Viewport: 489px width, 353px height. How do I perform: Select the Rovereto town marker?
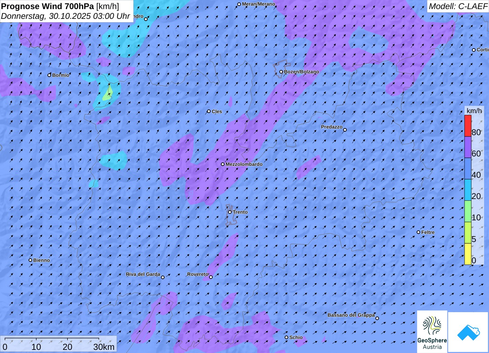(x=211, y=277)
